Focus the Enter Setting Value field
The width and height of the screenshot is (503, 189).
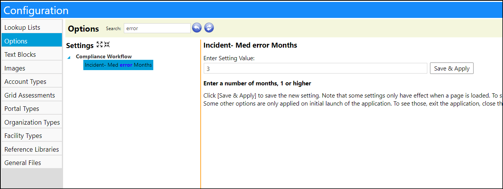[x=315, y=69]
